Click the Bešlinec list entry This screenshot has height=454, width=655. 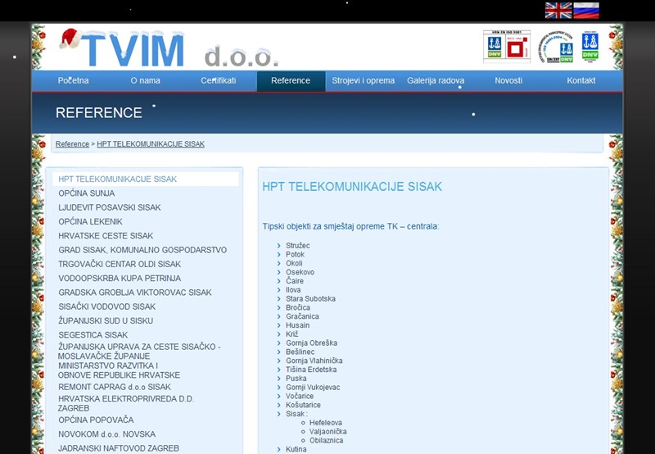coord(300,352)
